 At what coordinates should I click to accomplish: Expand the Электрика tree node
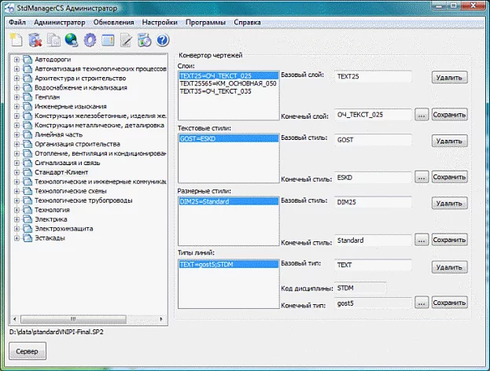17,219
